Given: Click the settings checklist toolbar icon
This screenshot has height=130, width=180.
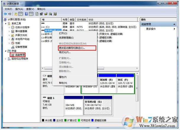Looking at the screenshot, I should (55, 14).
